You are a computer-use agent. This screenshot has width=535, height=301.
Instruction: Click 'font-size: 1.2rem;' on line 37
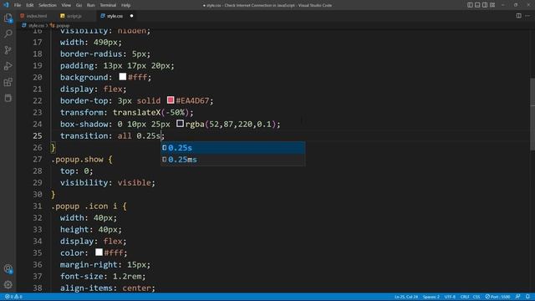tap(103, 277)
